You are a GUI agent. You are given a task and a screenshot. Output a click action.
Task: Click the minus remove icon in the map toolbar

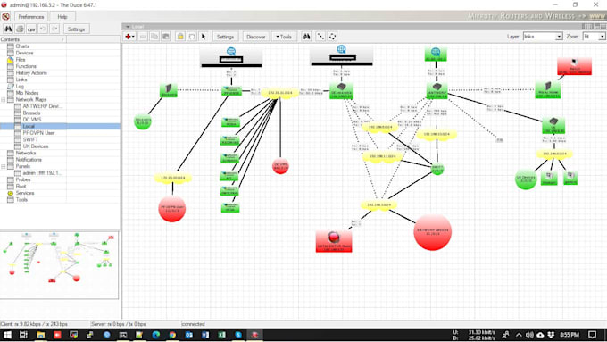(x=143, y=37)
